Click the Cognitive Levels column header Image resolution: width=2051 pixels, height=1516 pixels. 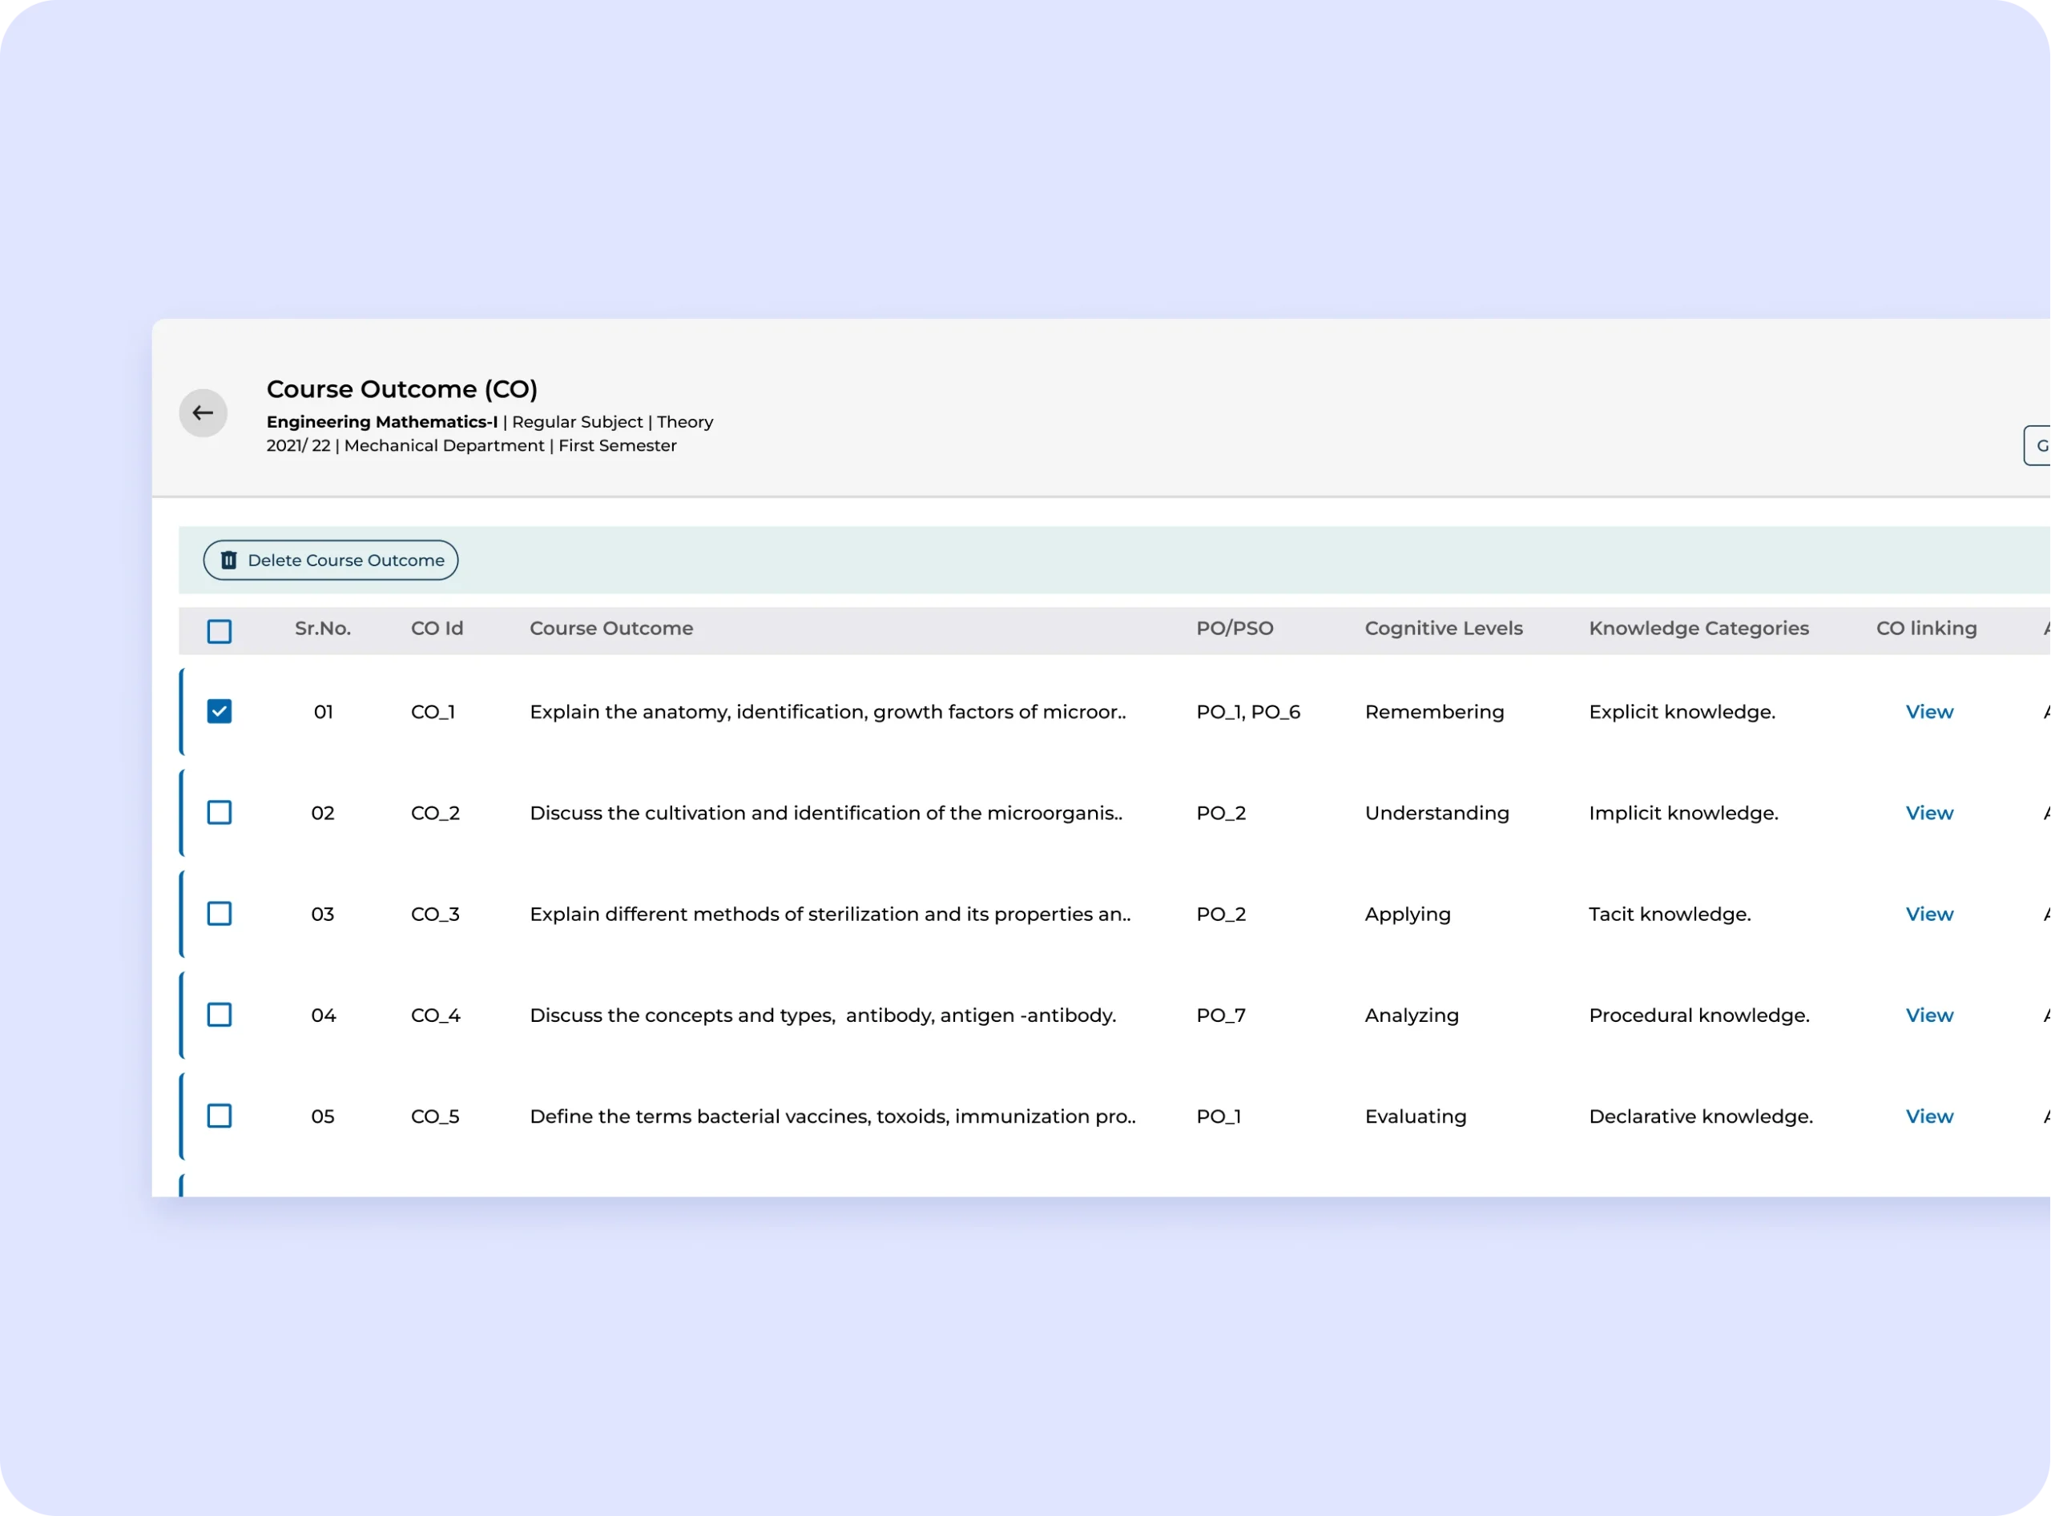[x=1442, y=629]
